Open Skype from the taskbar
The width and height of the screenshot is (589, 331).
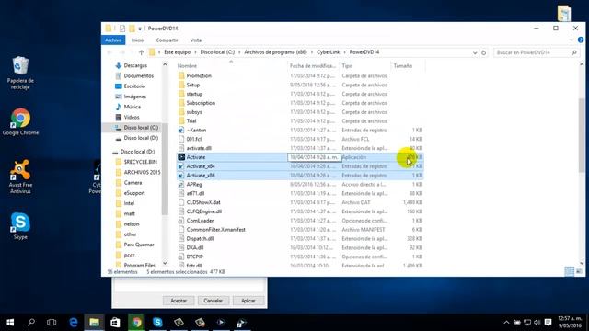click(157, 323)
